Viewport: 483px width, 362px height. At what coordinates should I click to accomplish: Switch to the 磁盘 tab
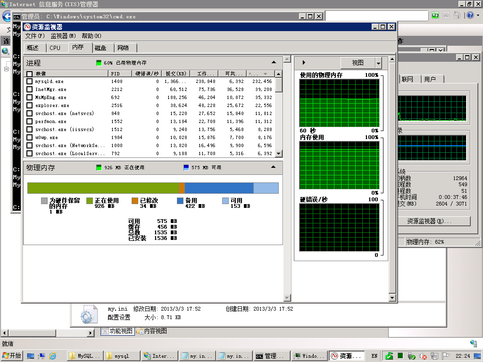(103, 48)
